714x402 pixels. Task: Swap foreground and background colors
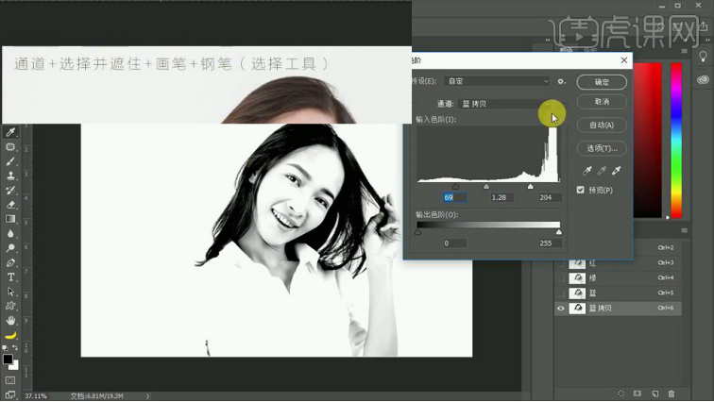coord(15,347)
